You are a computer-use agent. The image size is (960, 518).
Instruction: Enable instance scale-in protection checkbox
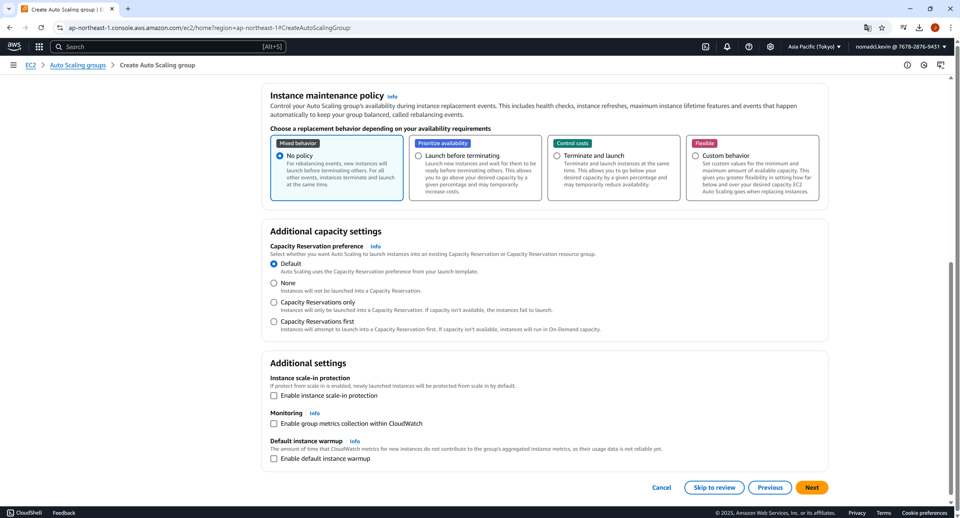pos(274,396)
